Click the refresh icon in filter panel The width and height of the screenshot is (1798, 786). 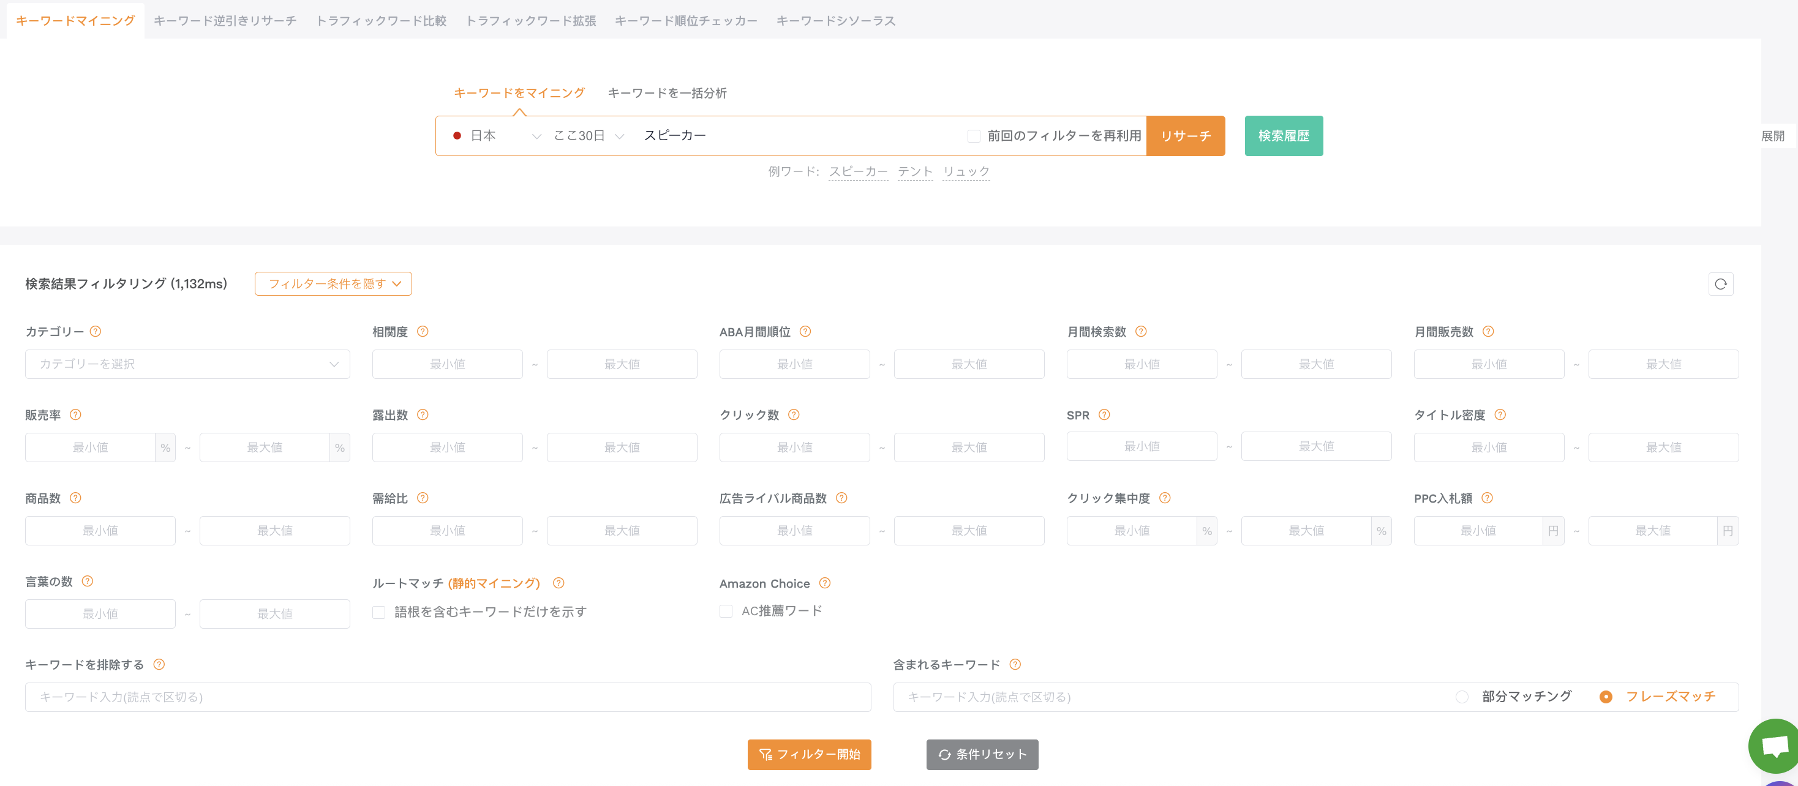click(1720, 284)
